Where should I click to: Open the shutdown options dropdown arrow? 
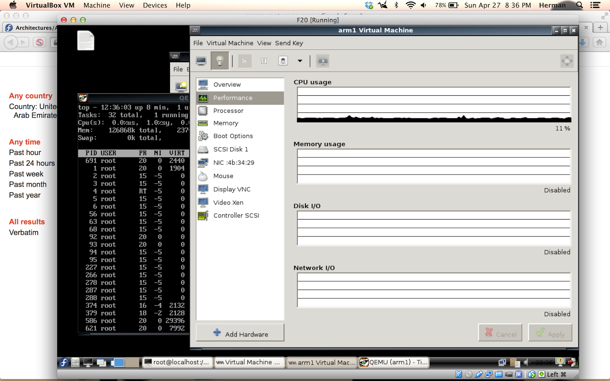[300, 61]
